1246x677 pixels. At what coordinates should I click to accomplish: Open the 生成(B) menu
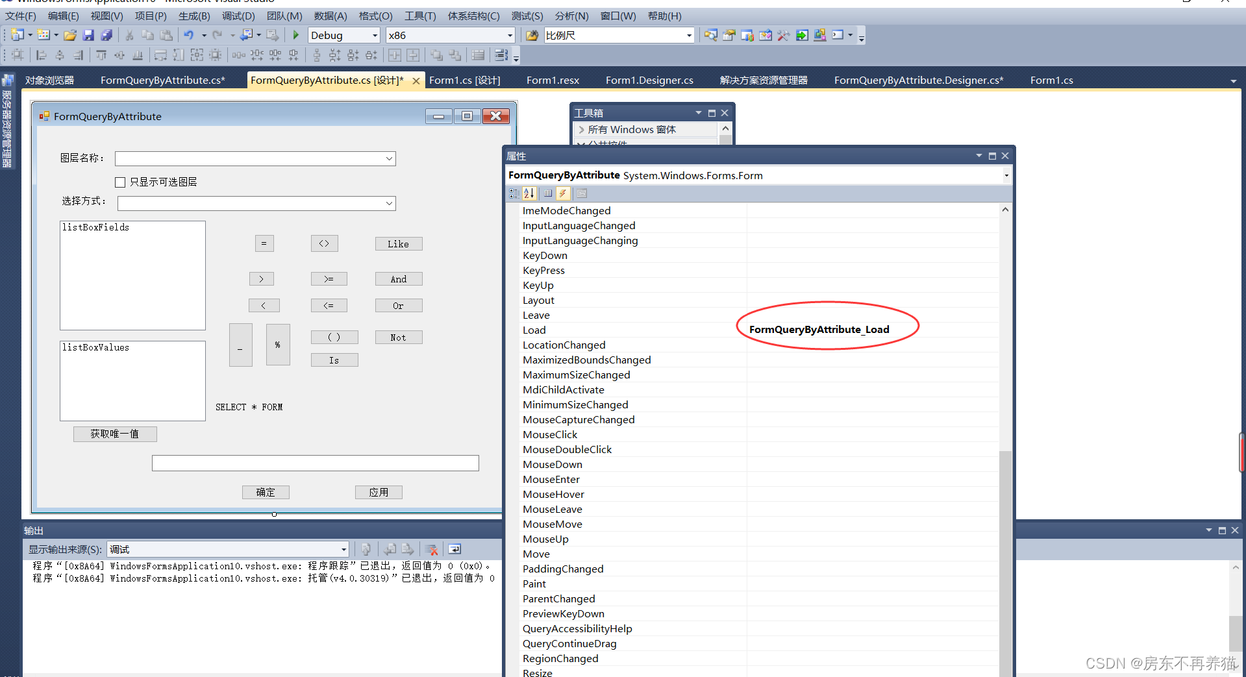[194, 16]
